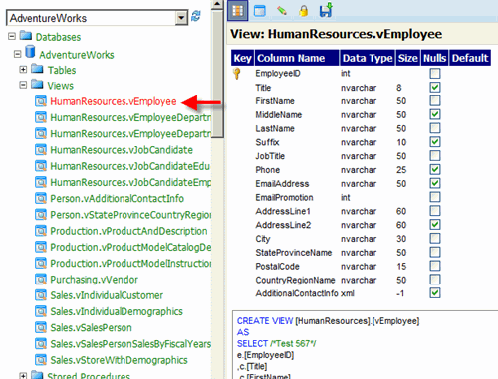Toggle the Nulls checkbox for AddressLine2
Image resolution: width=498 pixels, height=379 pixels.
pos(435,225)
